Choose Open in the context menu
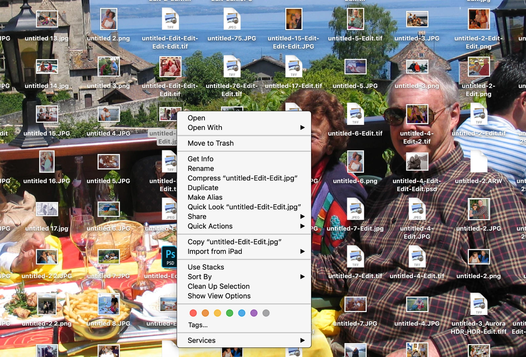The height and width of the screenshot is (357, 526). [244, 118]
